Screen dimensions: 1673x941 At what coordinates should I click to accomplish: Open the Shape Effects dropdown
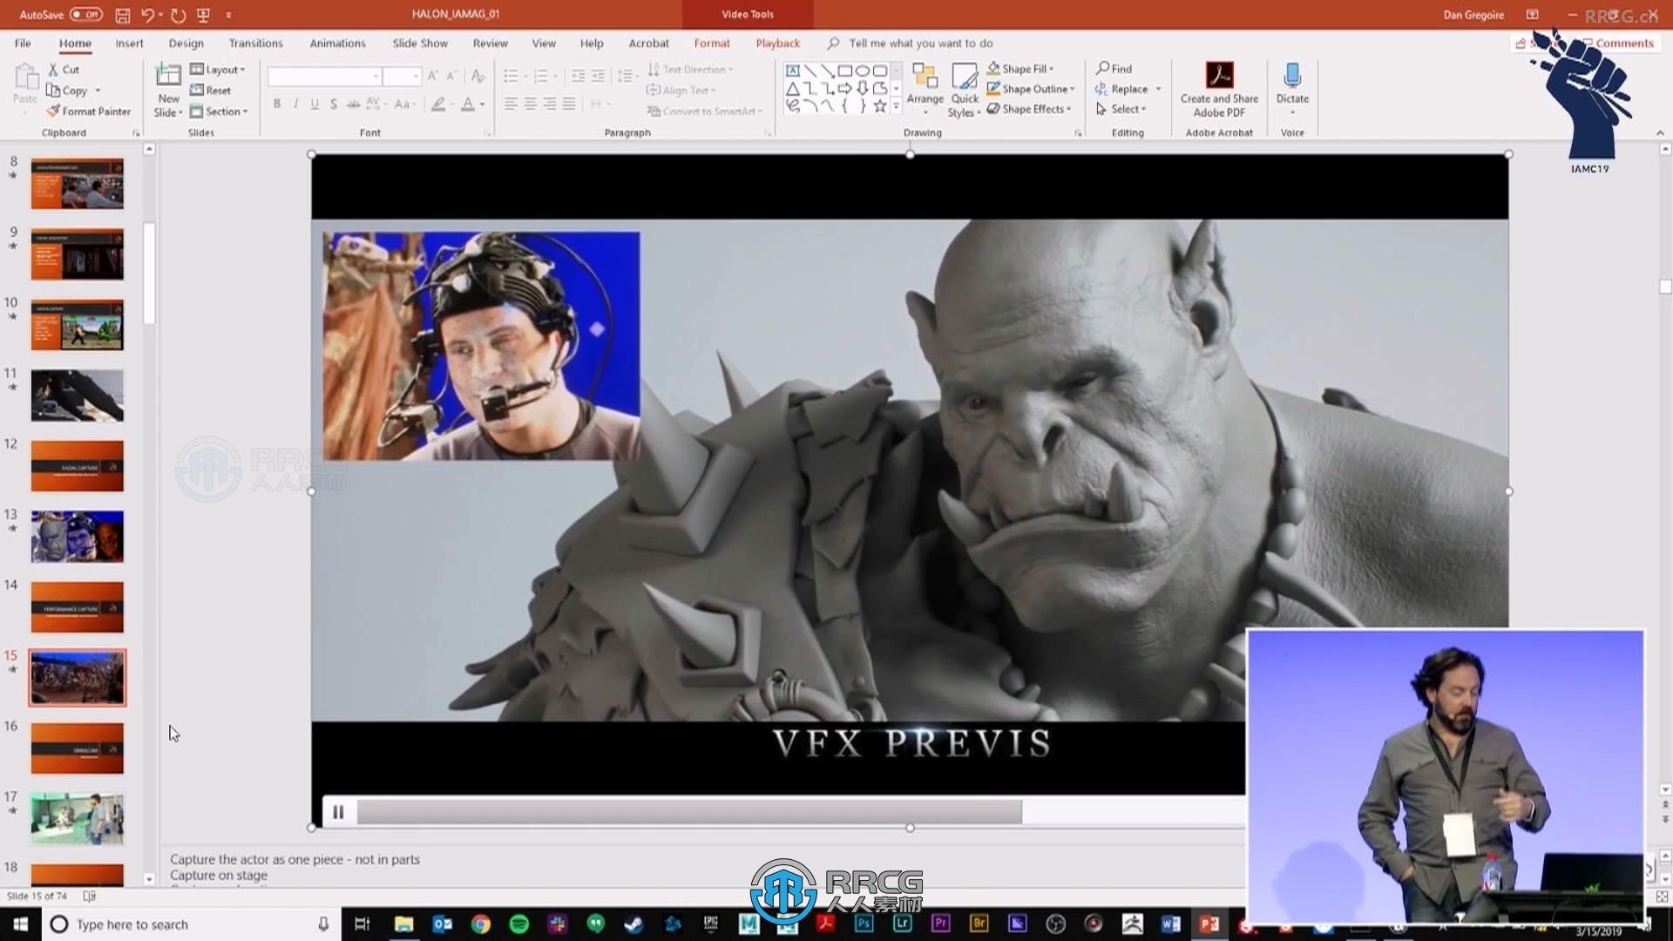pyautogui.click(x=1029, y=109)
